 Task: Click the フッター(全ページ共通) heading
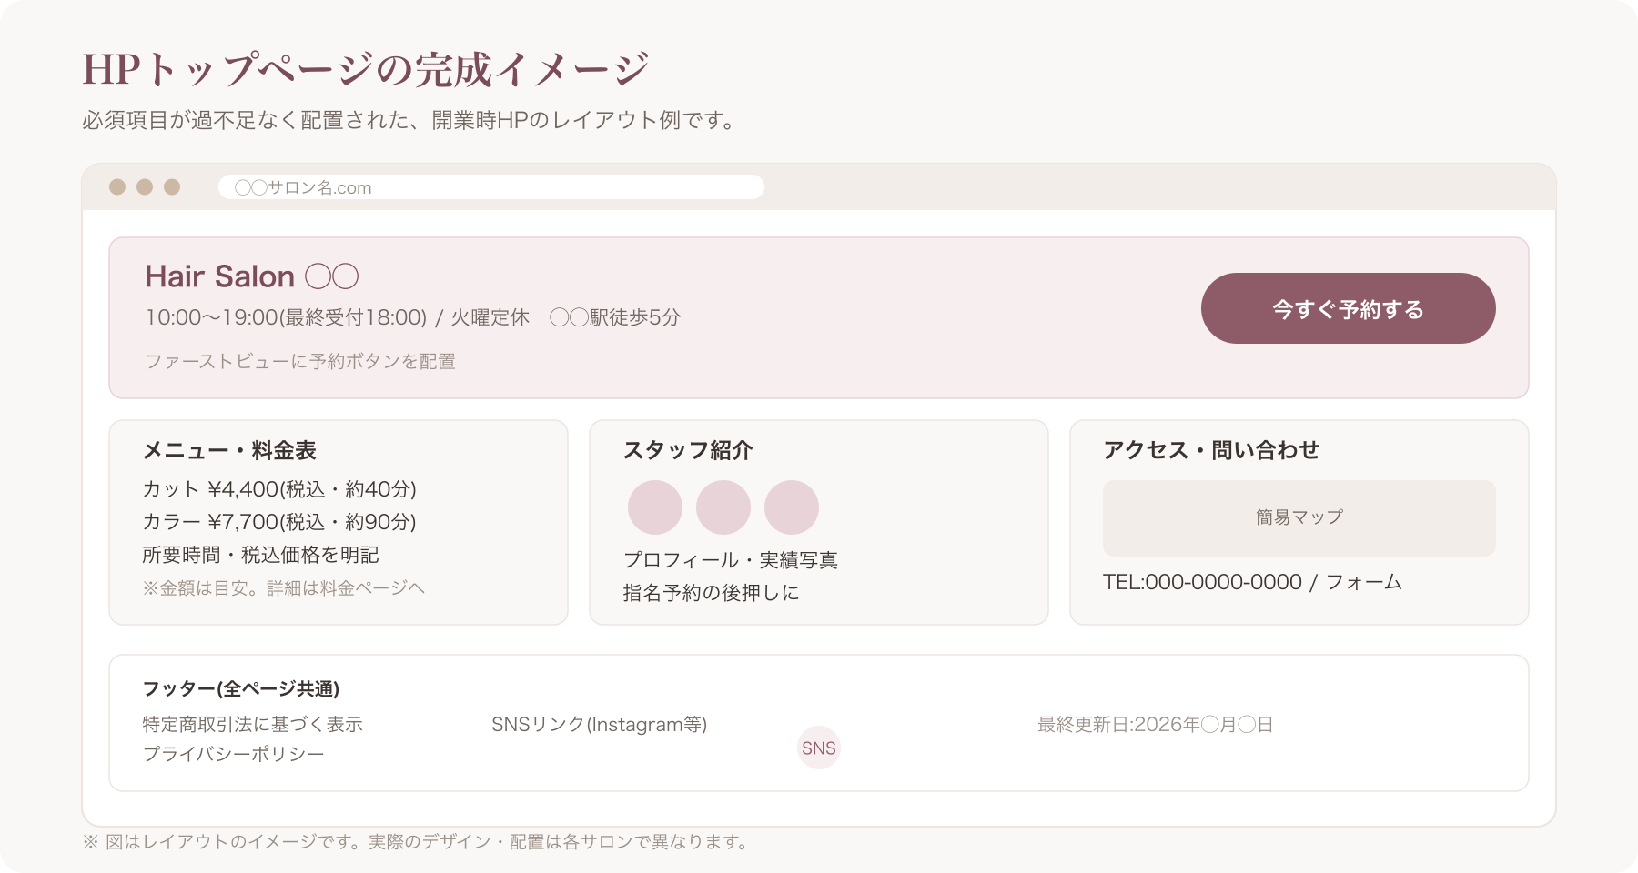coord(241,689)
